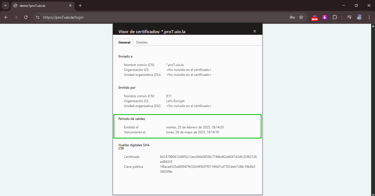Select the General tab in the certificate viewer

click(124, 42)
